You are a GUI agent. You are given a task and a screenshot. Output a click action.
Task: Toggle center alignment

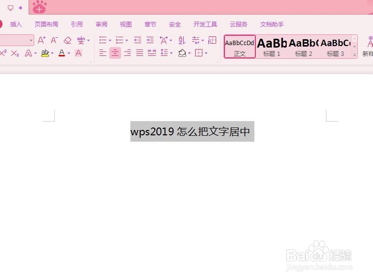(x=115, y=53)
